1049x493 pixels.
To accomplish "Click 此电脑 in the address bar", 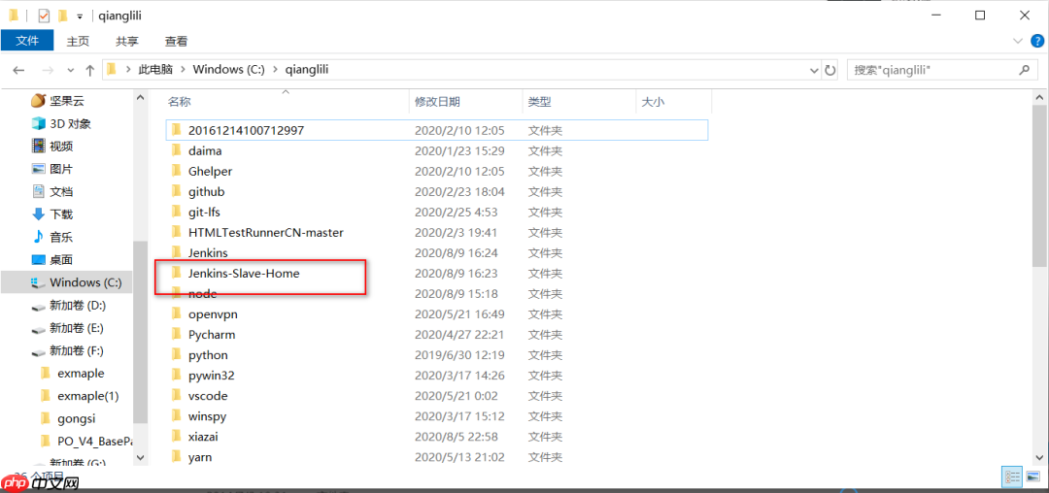I will coord(153,69).
